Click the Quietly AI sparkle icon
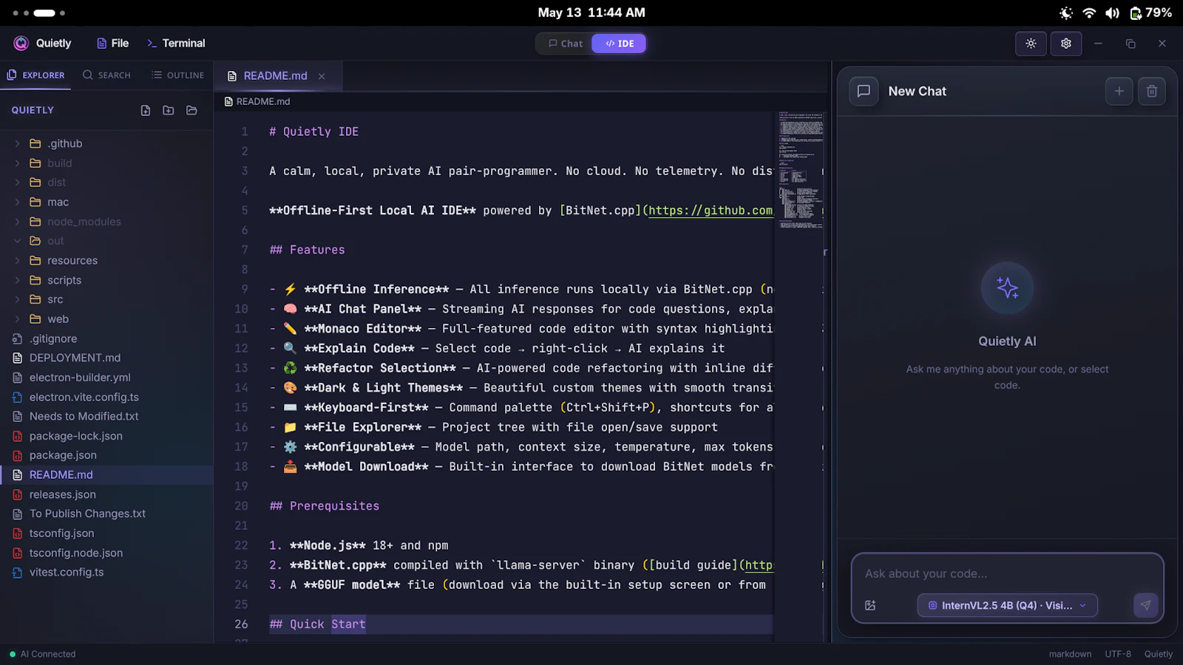Viewport: 1183px width, 665px height. (1007, 288)
